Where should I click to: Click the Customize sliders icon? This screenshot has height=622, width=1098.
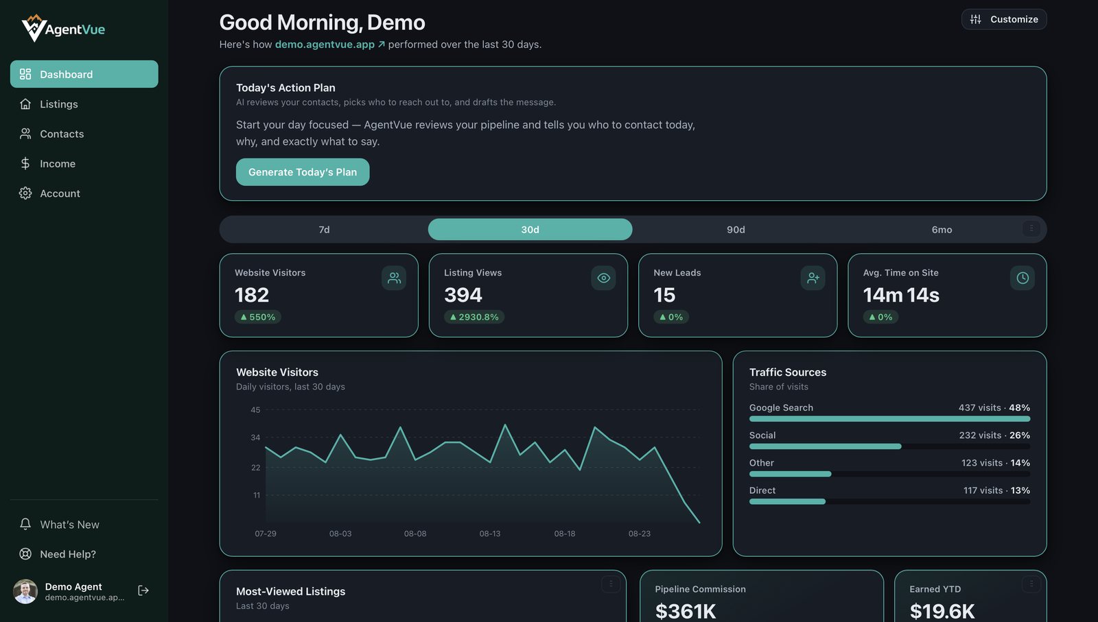tap(976, 19)
